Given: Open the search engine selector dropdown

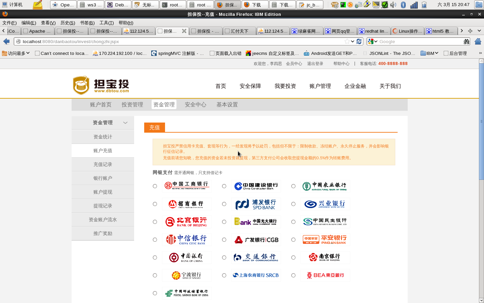Looking at the screenshot, I should (372, 41).
